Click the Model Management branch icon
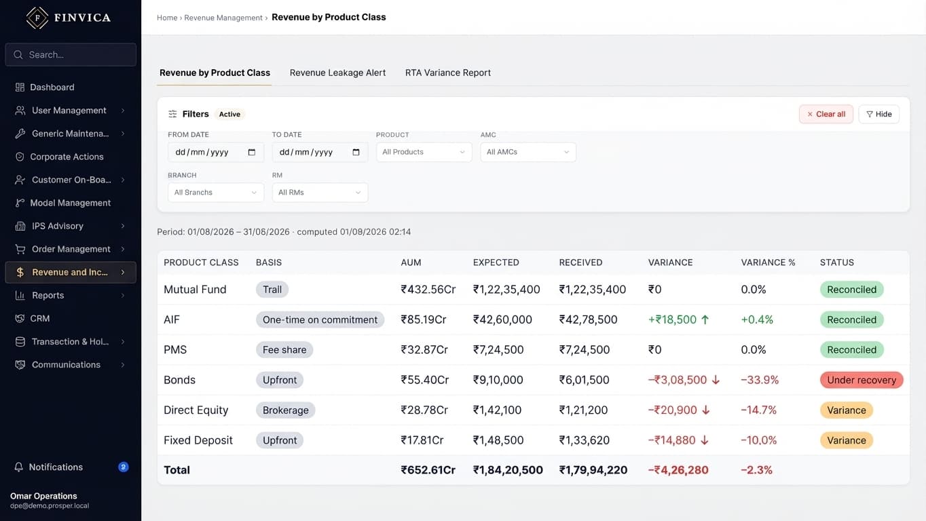Viewport: 926px width, 521px height. pyautogui.click(x=20, y=203)
